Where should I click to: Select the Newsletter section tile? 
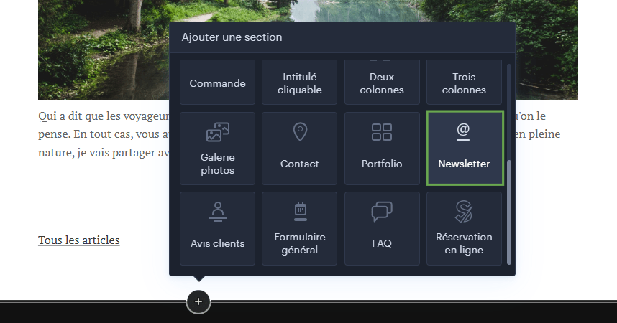coord(465,148)
